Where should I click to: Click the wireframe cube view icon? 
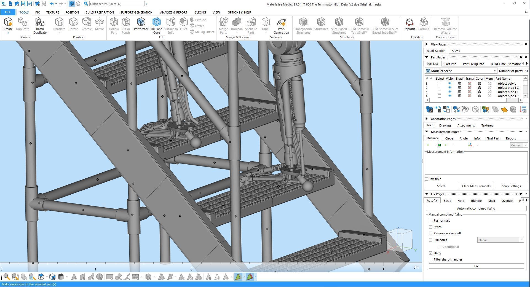pos(41,277)
